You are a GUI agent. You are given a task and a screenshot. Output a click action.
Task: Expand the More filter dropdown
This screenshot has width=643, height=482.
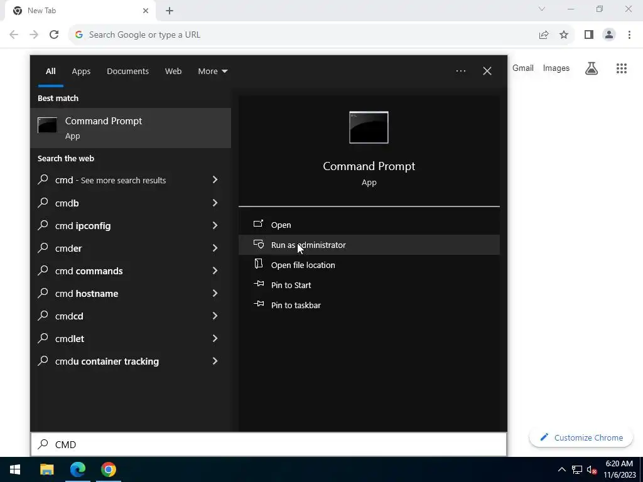click(212, 72)
